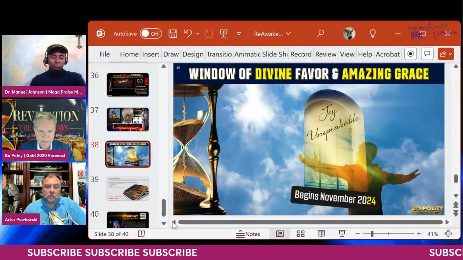
Task: Click 'Begins November 2024' text on slide
Action: 335,198
